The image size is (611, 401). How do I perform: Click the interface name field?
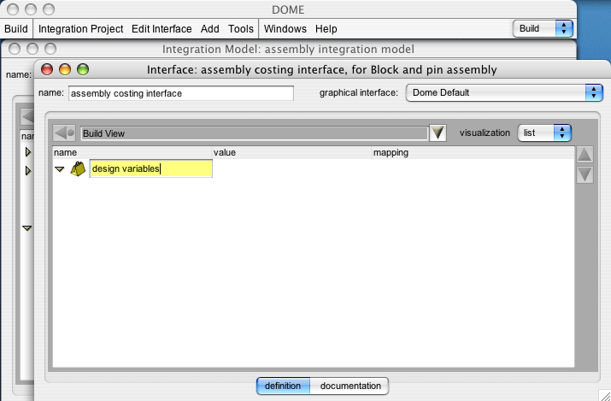(181, 93)
